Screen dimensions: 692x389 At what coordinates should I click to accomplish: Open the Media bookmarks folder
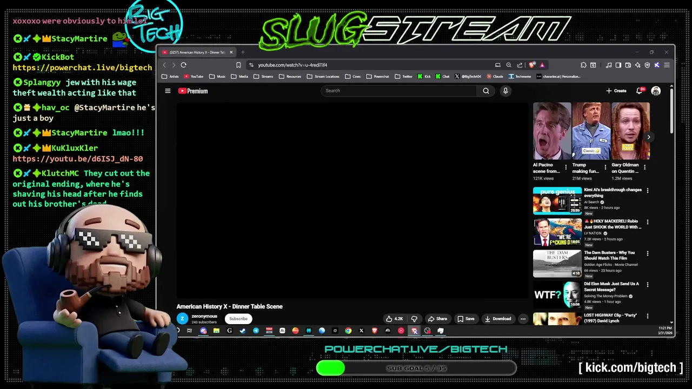[239, 77]
